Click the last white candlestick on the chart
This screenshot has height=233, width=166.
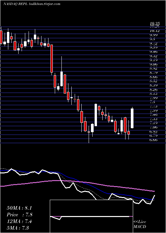(132, 118)
